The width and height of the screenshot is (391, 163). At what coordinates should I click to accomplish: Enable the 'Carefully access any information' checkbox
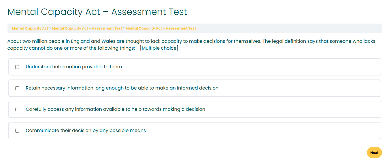click(17, 109)
